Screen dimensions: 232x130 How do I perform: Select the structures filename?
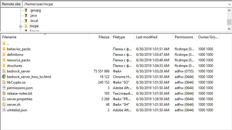(x=15, y=66)
